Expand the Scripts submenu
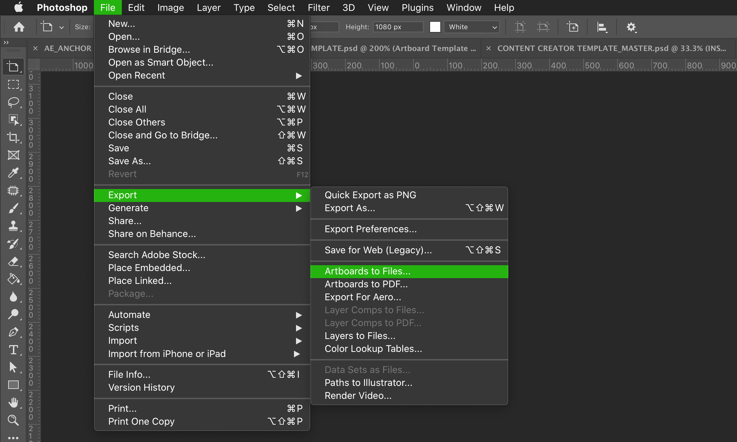Image resolution: width=737 pixels, height=442 pixels. pyautogui.click(x=202, y=328)
